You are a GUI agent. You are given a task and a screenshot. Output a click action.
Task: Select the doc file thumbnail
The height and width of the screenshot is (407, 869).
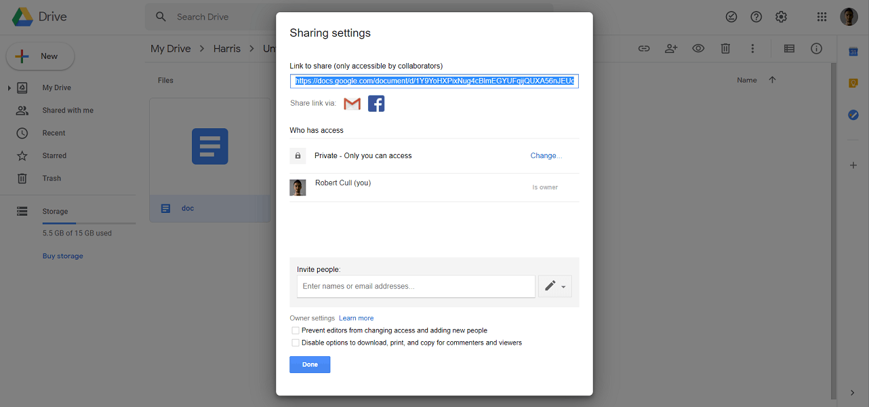point(210,147)
